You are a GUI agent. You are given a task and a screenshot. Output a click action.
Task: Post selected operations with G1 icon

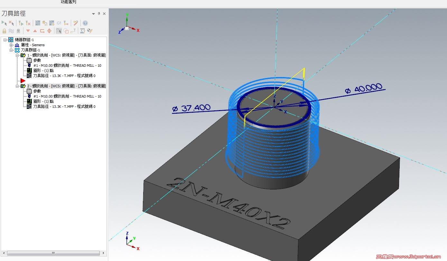click(59, 23)
